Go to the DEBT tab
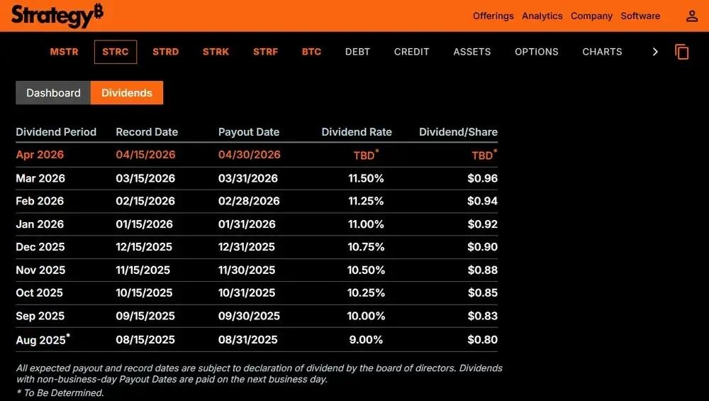 click(357, 52)
